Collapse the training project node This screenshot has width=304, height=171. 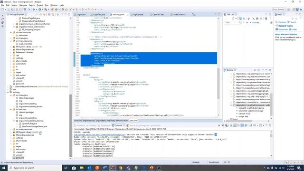tap(8, 92)
